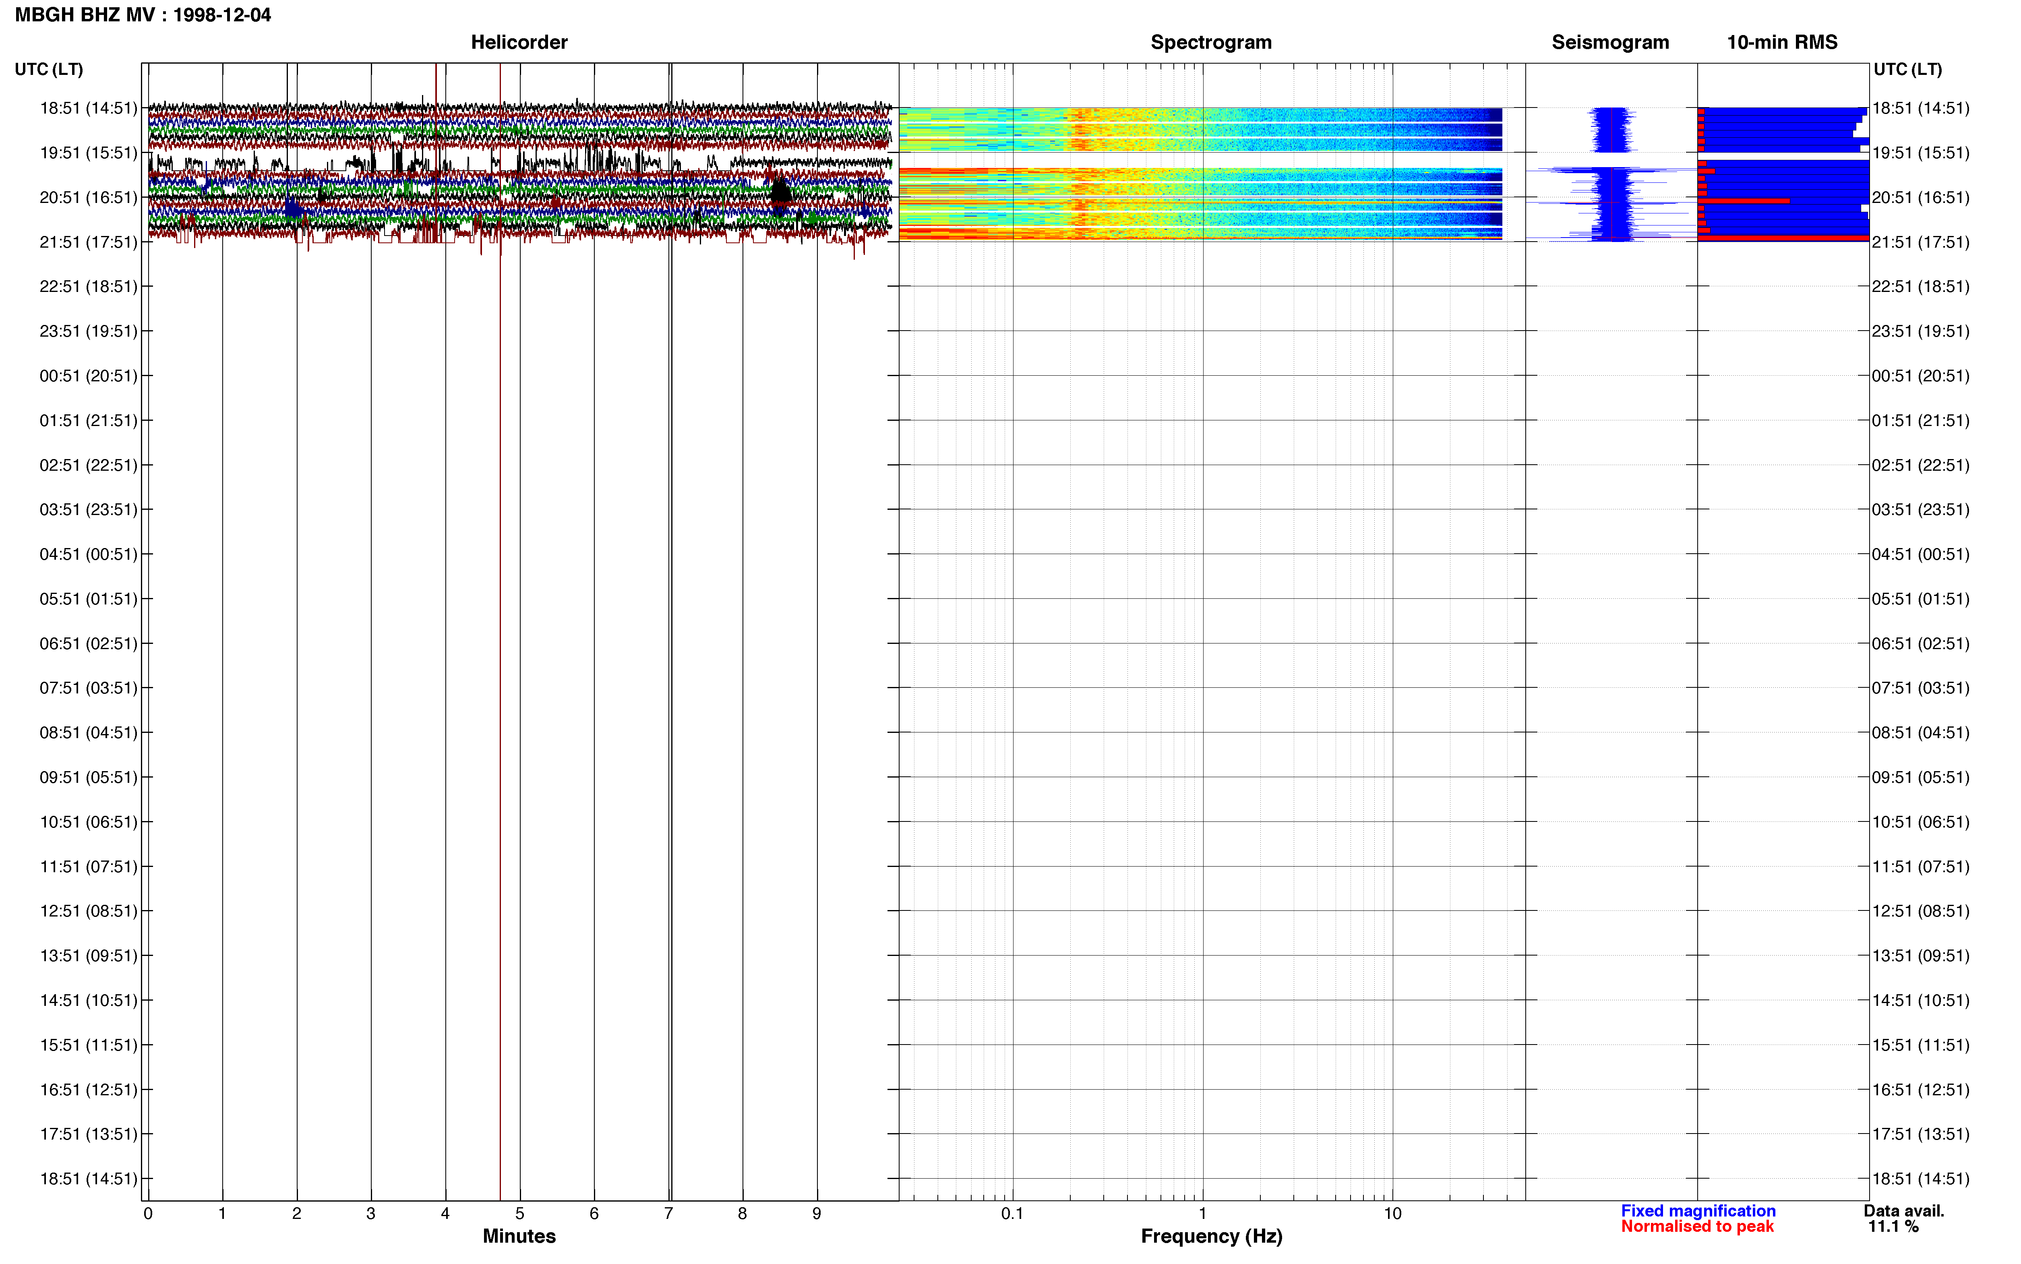This screenshot has width=2021, height=1264.
Task: Click left time label '10:51 (06:51)'
Action: point(89,822)
